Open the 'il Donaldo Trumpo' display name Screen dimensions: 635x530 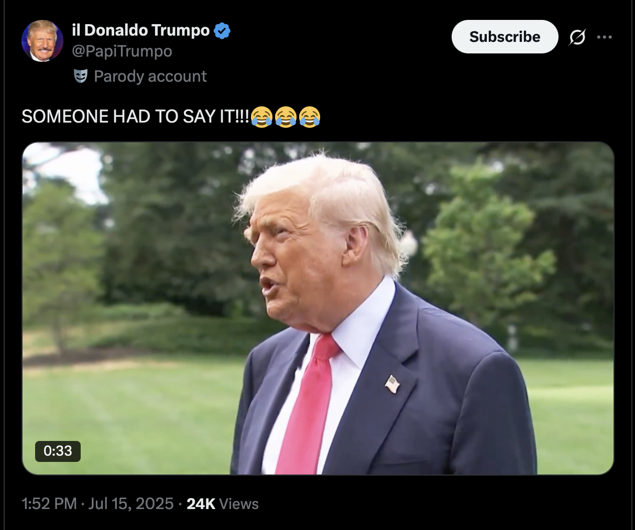coord(141,30)
